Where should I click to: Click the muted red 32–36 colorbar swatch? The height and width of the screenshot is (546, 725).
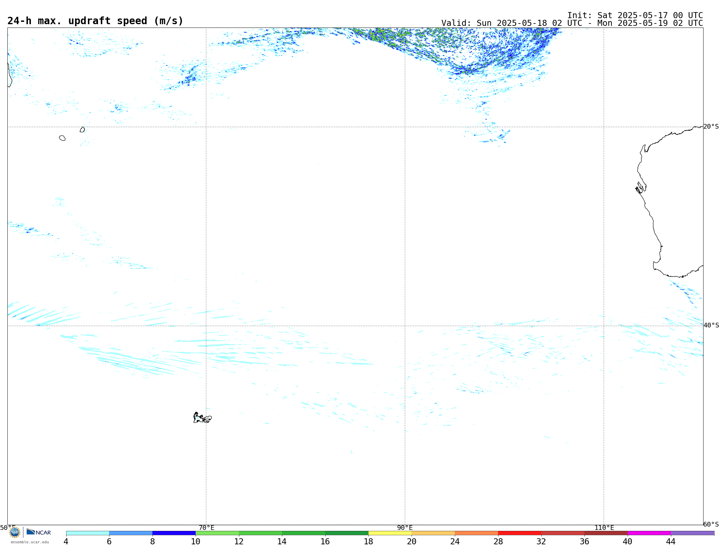(563, 533)
